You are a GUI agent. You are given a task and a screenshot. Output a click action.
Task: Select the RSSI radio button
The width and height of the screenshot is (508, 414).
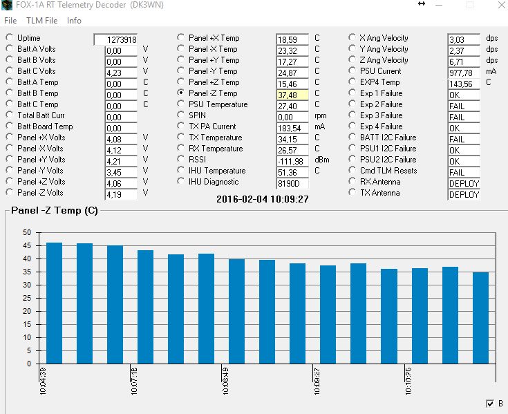pyautogui.click(x=181, y=159)
